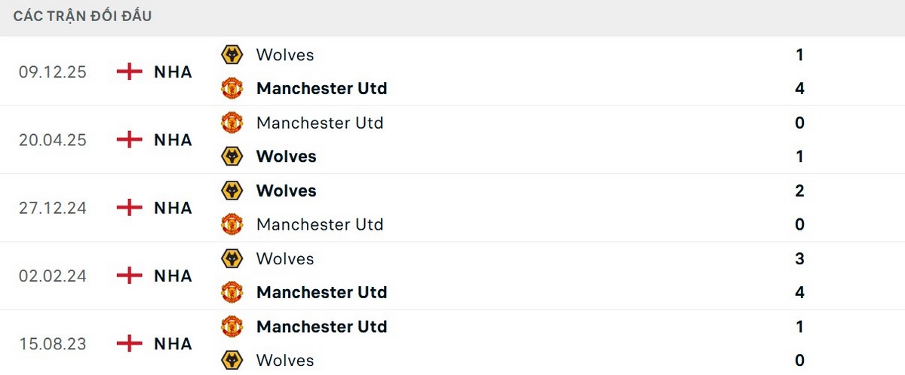
Task: Click Wolves' score of 3 in the 02.02.24 match
Action: [799, 258]
